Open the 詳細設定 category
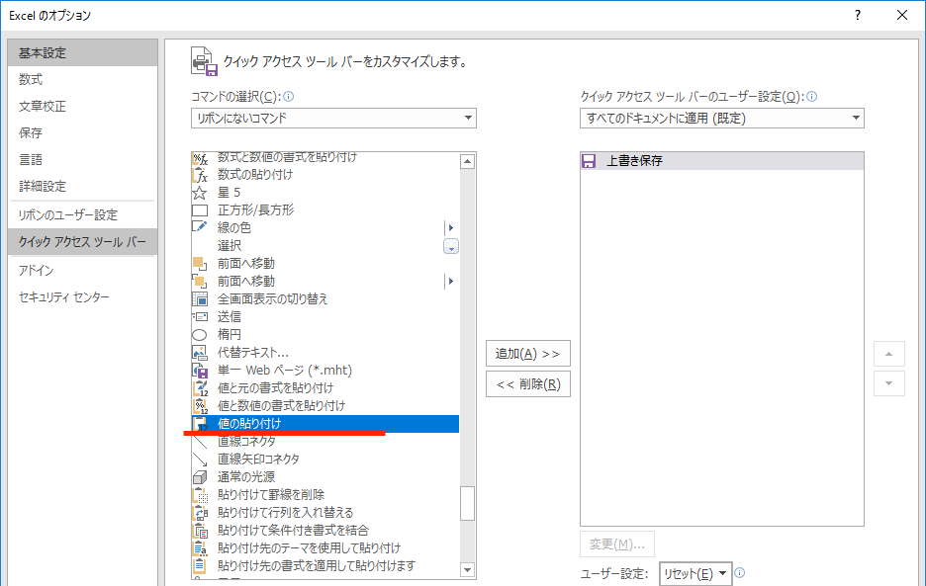This screenshot has width=926, height=586. pos(83,186)
